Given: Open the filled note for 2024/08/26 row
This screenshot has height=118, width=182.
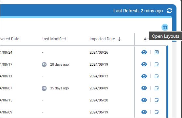Looking at the screenshot, I should pyautogui.click(x=157, y=52).
